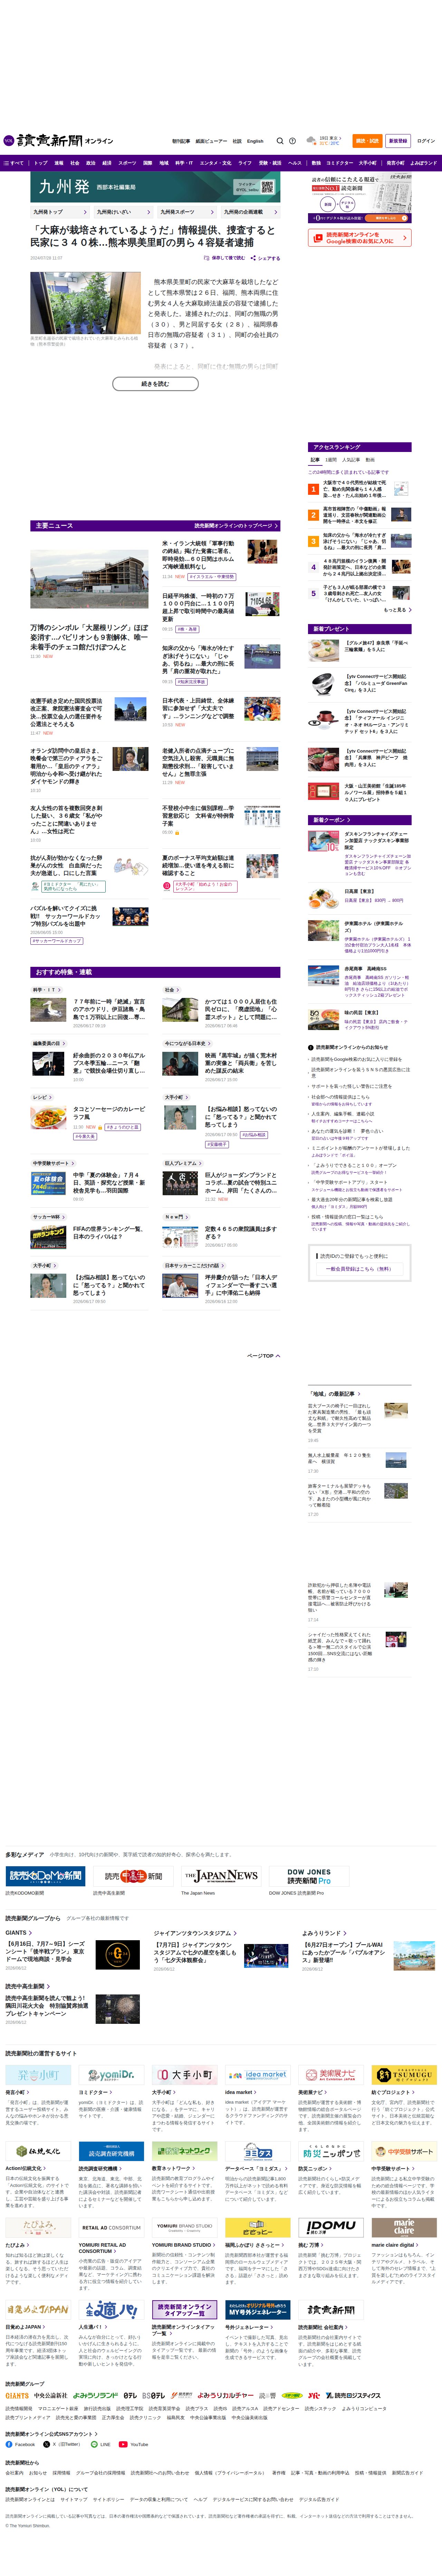442x2576 pixels.
Task: Open the 九州発 西部本社編集局 banner
Action: click(x=155, y=187)
